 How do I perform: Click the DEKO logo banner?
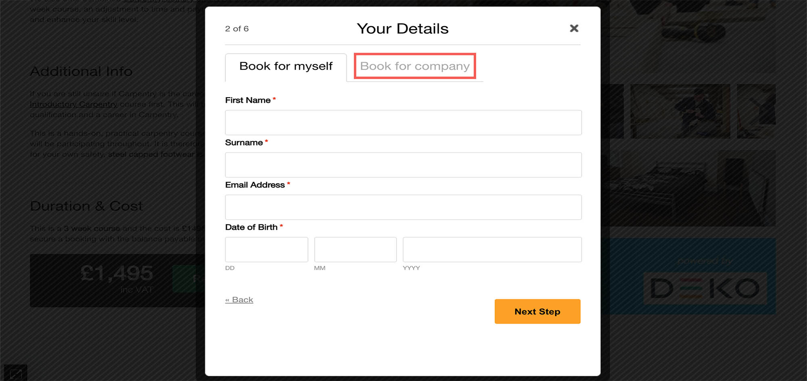point(705,288)
